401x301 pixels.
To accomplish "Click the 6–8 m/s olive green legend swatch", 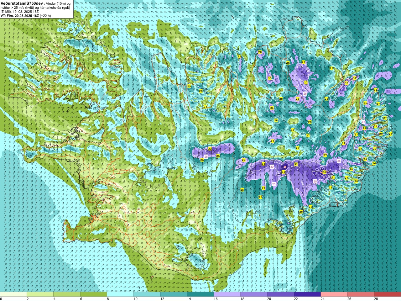I will coord(94,294).
